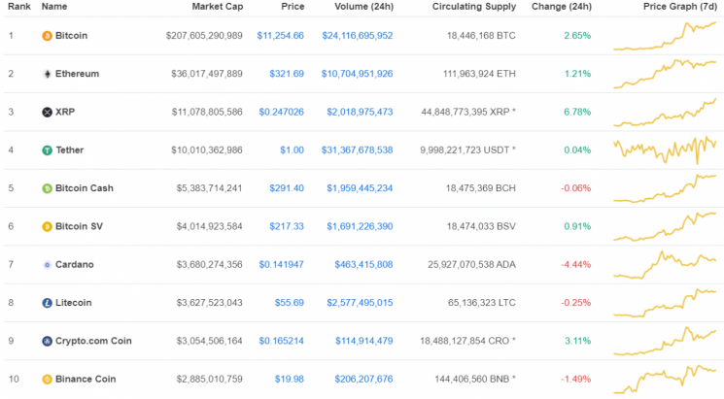Open Tether 7-day price graph
Viewport: 724px width, 399px height.
pos(665,150)
